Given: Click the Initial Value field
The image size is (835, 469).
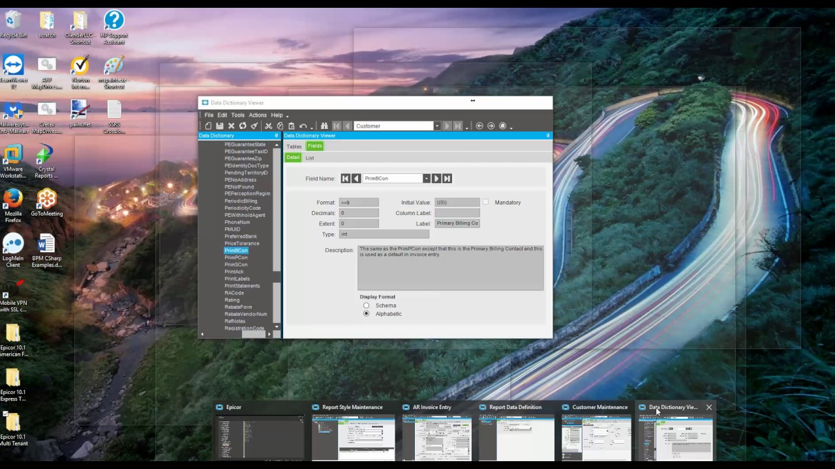Looking at the screenshot, I should point(457,203).
